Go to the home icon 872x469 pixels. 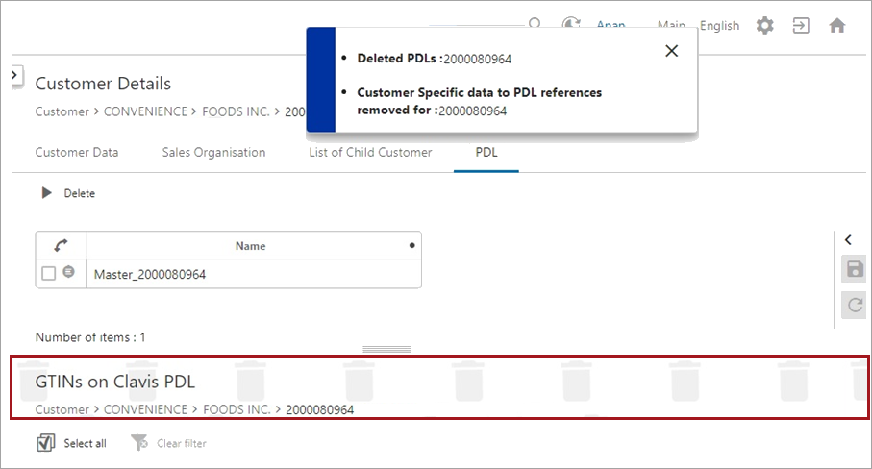coord(837,26)
